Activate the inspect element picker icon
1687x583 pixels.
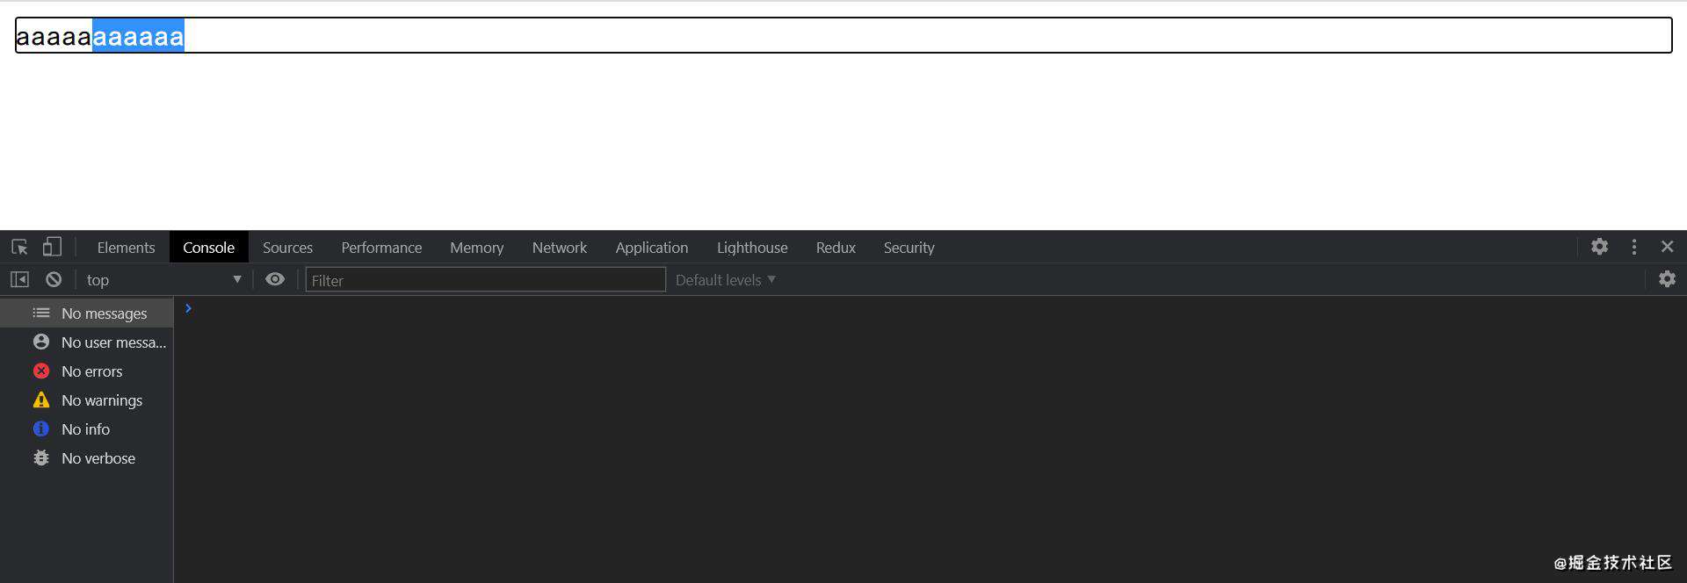point(19,247)
